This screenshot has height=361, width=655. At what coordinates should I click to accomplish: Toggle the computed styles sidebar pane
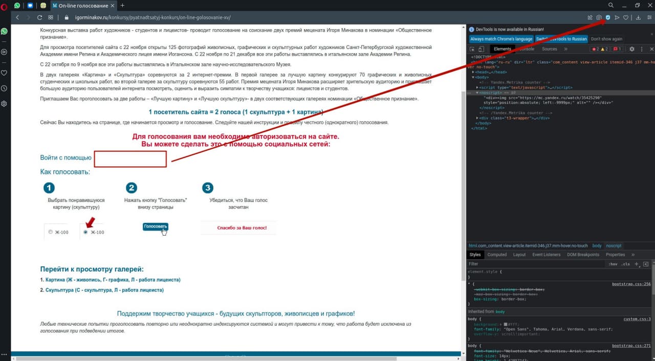tap(646, 264)
